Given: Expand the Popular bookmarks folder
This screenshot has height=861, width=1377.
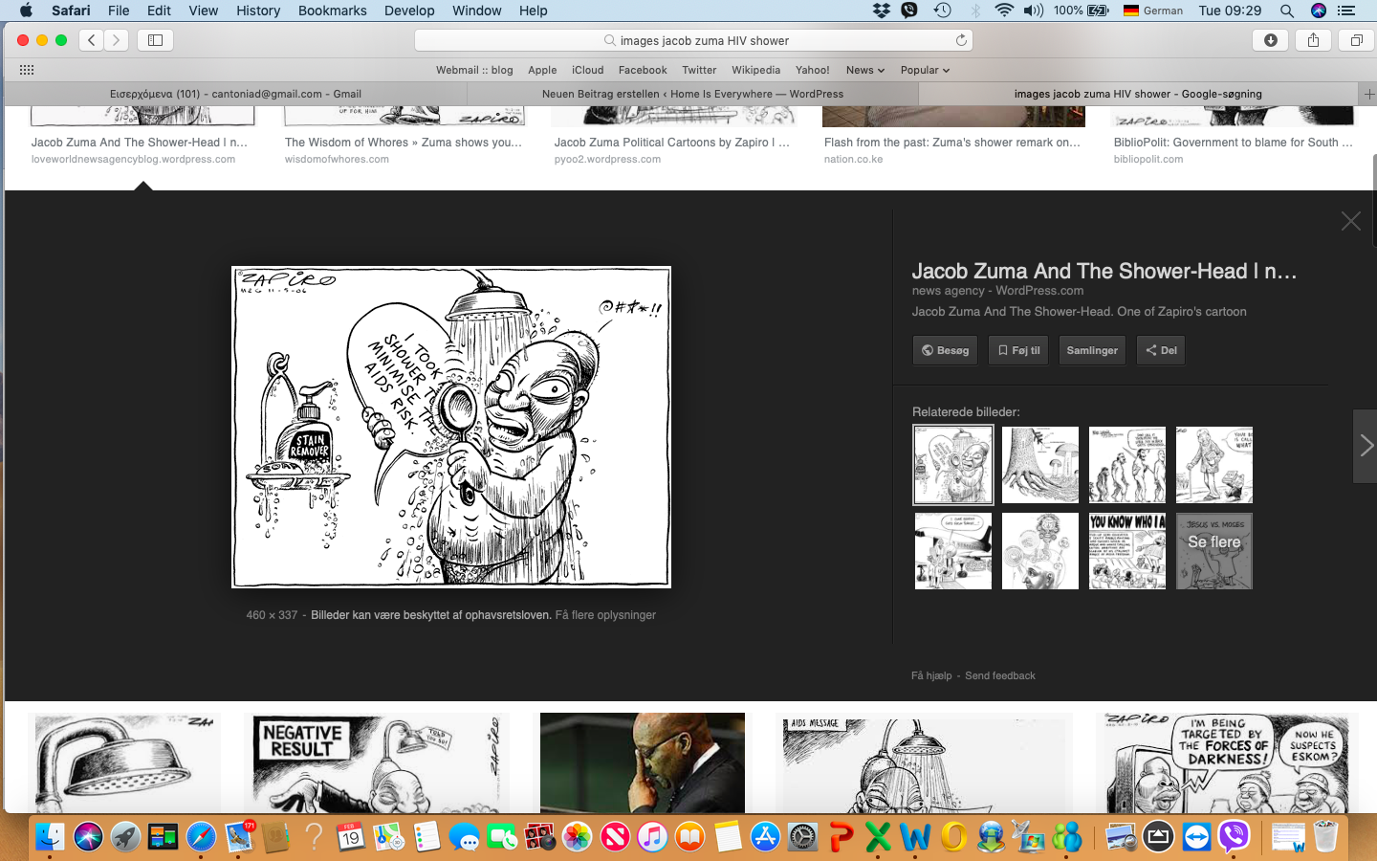Looking at the screenshot, I should coord(924,70).
